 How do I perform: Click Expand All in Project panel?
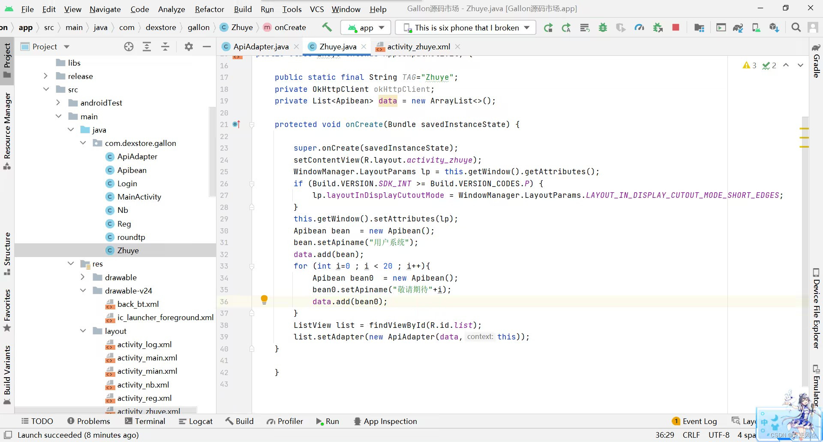pyautogui.click(x=147, y=47)
